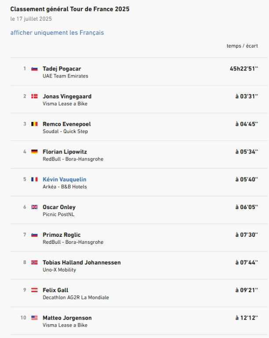Show only French riders via 'afficher uniquement les Français'

(x=57, y=33)
